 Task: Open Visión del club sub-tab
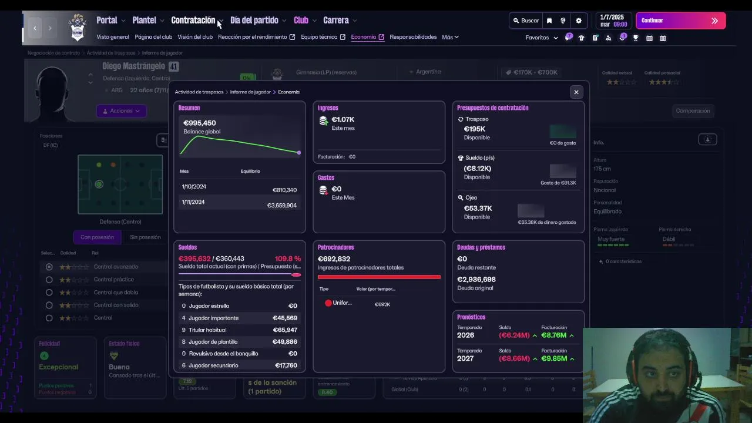coord(195,37)
